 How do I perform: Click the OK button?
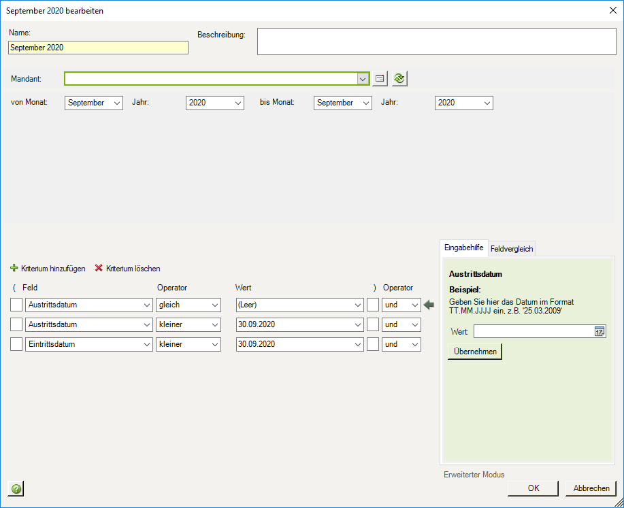click(x=533, y=488)
